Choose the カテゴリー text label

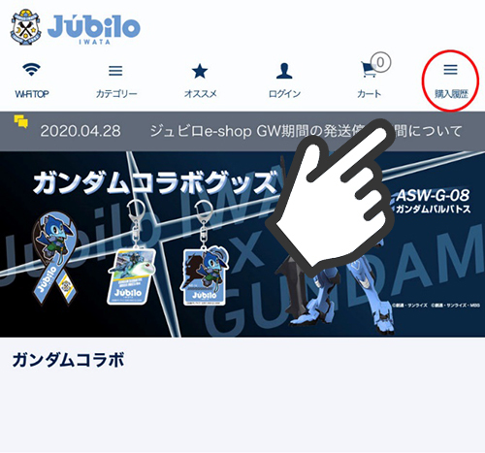(116, 94)
